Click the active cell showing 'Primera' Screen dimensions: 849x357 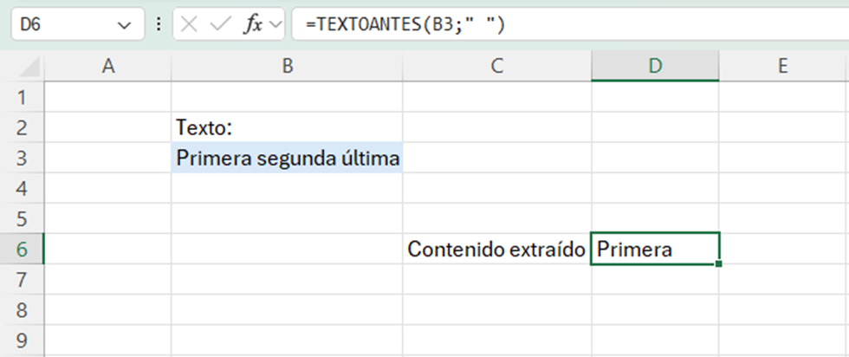pos(655,249)
